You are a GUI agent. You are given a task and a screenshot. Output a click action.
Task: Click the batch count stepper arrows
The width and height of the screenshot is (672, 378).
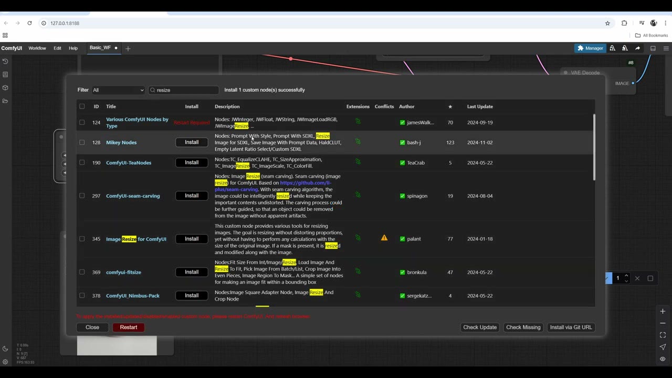tap(626, 278)
